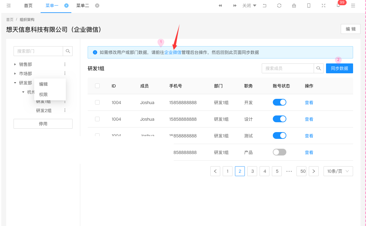Click the 编辑 button at top right
Image resolution: width=366 pixels, height=226 pixels.
[351, 29]
